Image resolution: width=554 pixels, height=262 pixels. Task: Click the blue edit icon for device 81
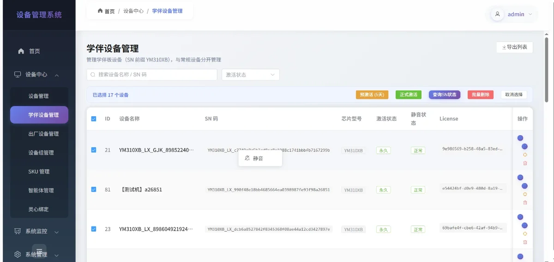pos(524,186)
